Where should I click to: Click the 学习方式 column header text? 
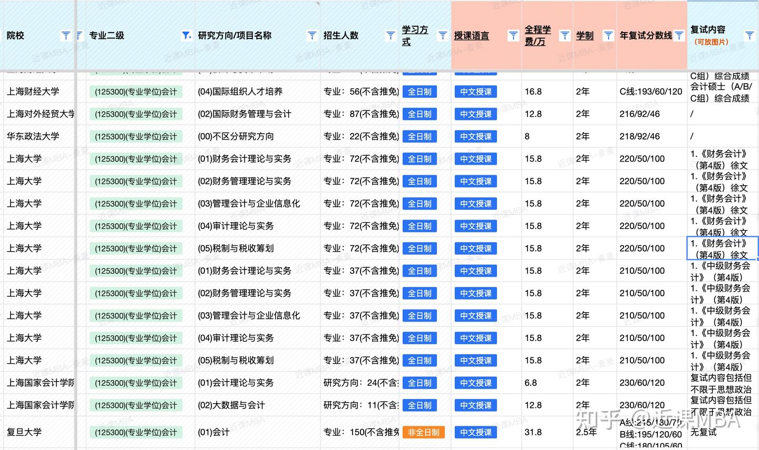[x=415, y=35]
